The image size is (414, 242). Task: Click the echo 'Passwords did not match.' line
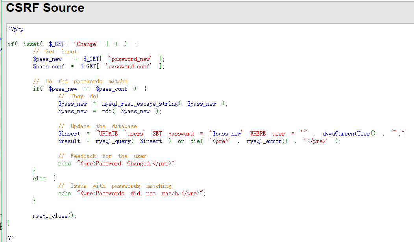click(x=132, y=193)
